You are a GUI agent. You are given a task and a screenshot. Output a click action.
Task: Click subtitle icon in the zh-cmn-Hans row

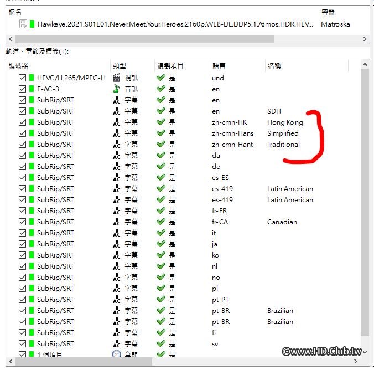(116, 133)
